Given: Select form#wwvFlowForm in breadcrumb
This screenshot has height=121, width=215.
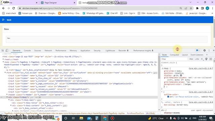Looking at the screenshot, I should (x=135, y=113).
